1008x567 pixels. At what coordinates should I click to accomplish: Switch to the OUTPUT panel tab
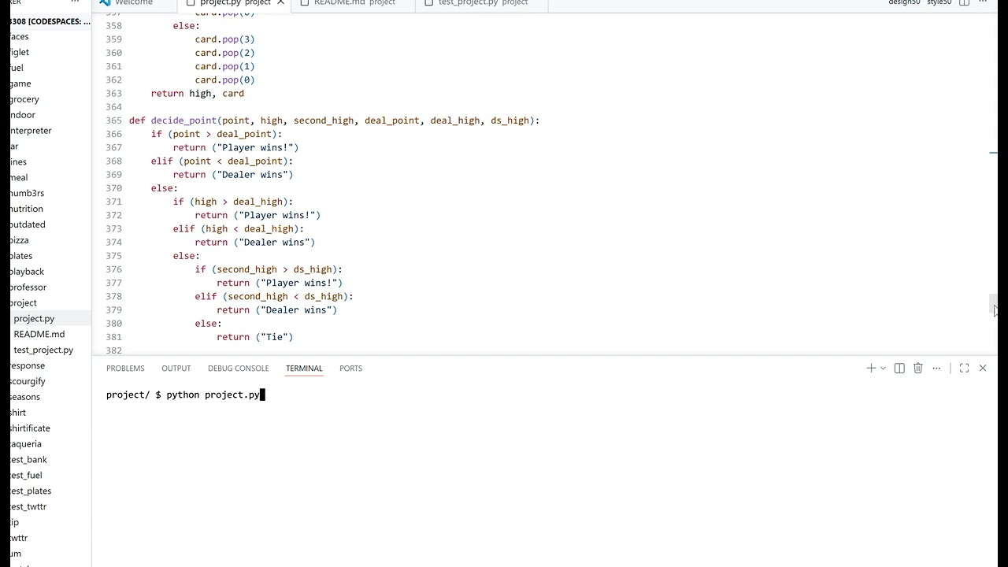(176, 368)
